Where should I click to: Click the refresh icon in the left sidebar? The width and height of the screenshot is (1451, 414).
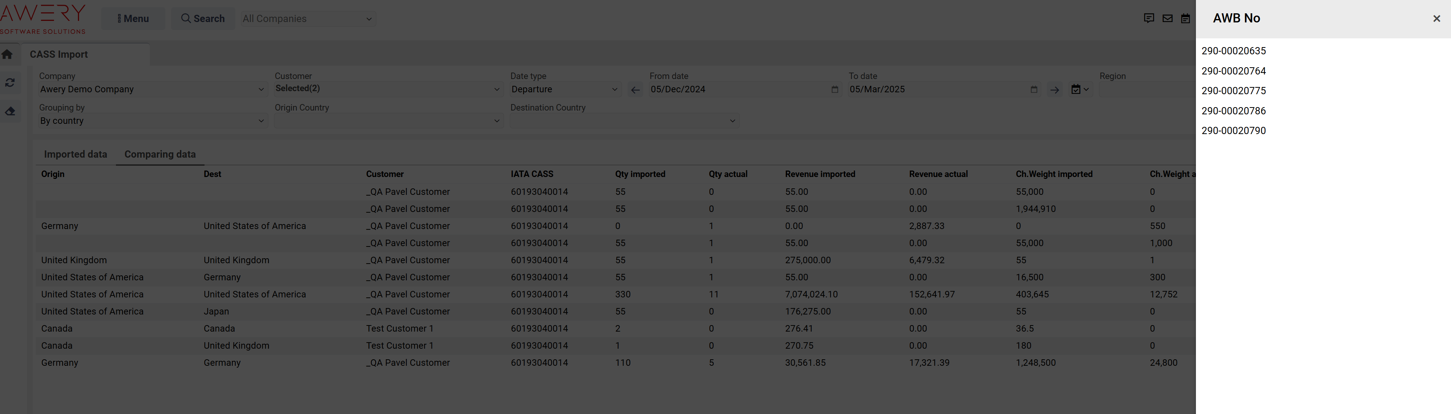pos(10,83)
